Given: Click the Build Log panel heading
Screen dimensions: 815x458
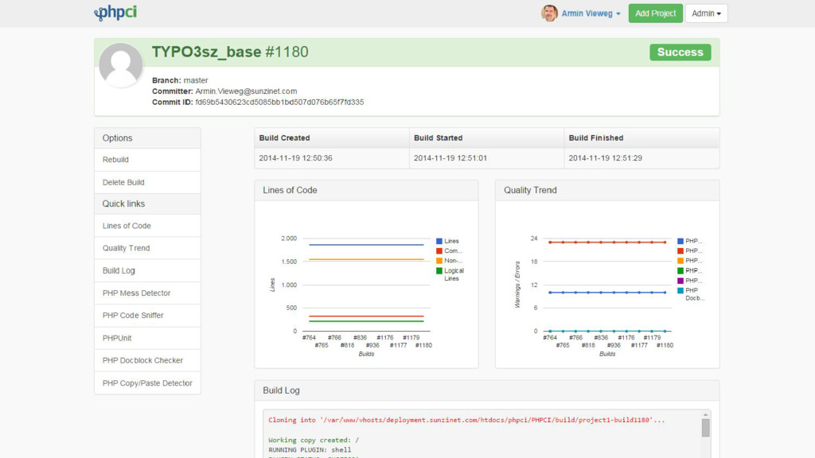Looking at the screenshot, I should pos(281,390).
